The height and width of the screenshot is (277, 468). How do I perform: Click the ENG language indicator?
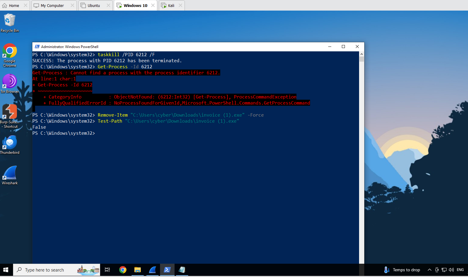point(460,270)
